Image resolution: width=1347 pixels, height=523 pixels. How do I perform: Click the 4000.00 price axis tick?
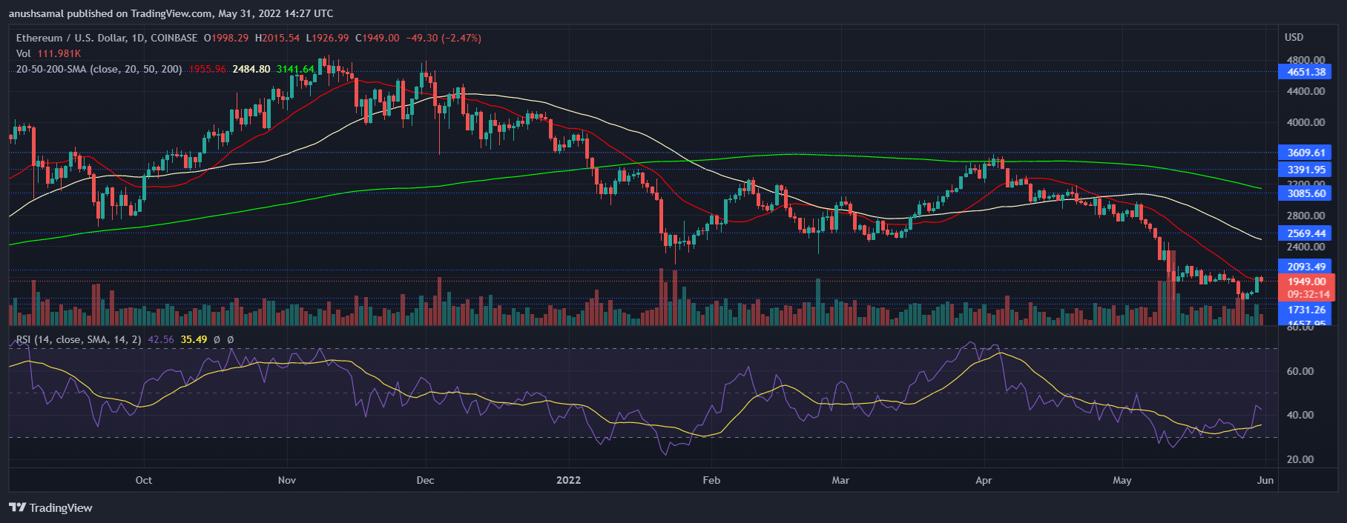[x=1306, y=122]
